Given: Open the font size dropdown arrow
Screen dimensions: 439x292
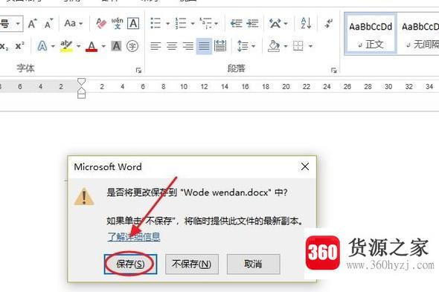Looking at the screenshot, I should coord(18,24).
